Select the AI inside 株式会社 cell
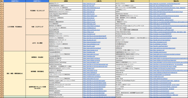This screenshot has width=188, height=98. 66,83
